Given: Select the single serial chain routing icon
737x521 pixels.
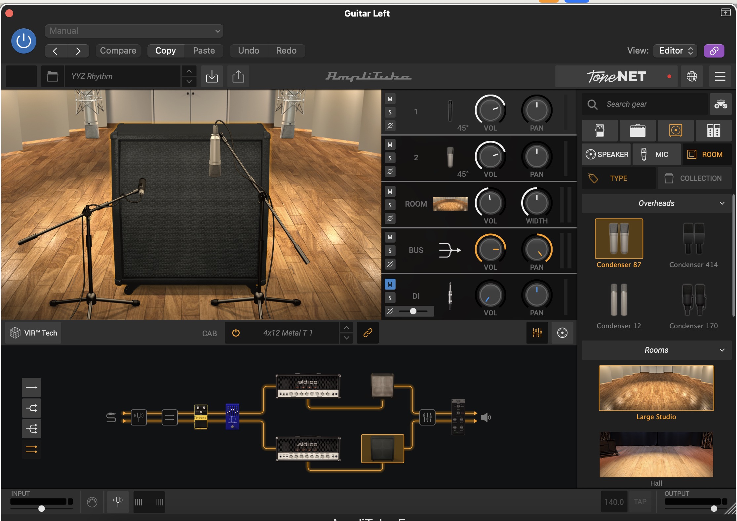Looking at the screenshot, I should pyautogui.click(x=32, y=387).
